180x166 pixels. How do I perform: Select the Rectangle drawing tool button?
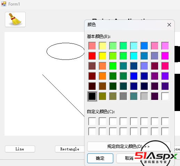[70, 149]
